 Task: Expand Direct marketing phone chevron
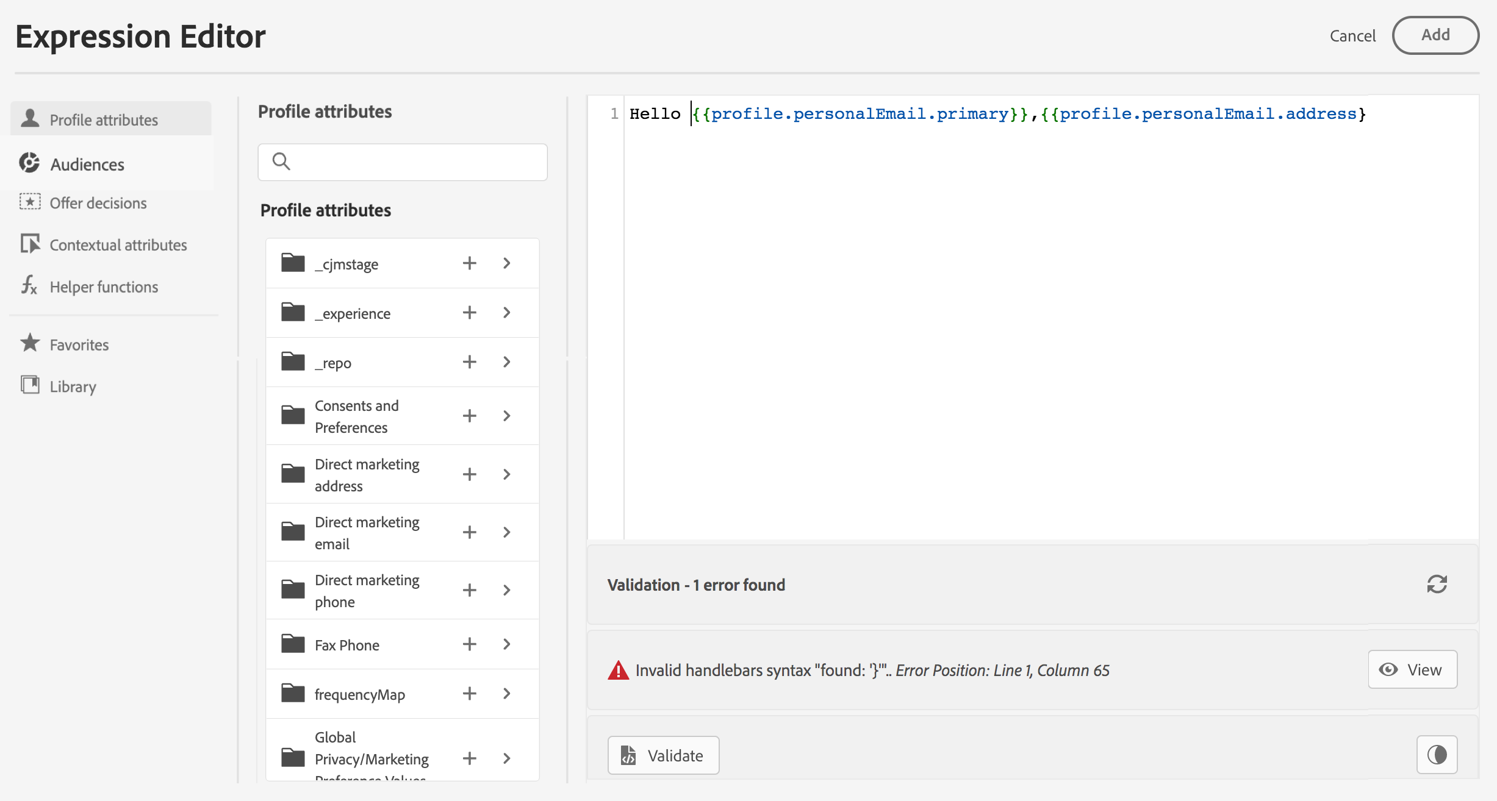coord(507,590)
